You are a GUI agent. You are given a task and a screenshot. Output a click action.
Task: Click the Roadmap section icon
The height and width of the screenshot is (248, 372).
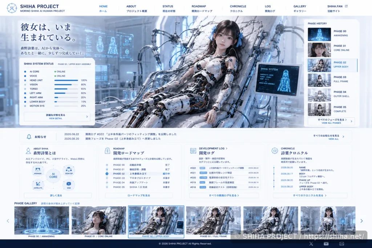click(x=108, y=151)
